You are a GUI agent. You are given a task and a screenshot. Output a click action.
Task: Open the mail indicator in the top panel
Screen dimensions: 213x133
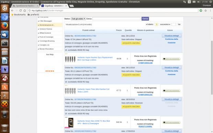point(194,2)
